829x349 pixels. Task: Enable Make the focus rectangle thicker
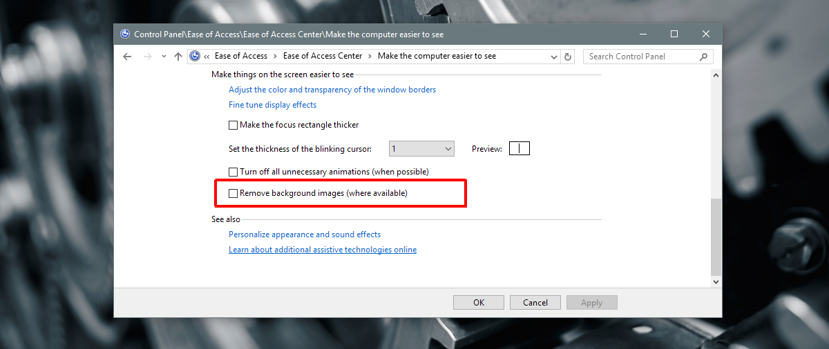[x=233, y=126]
